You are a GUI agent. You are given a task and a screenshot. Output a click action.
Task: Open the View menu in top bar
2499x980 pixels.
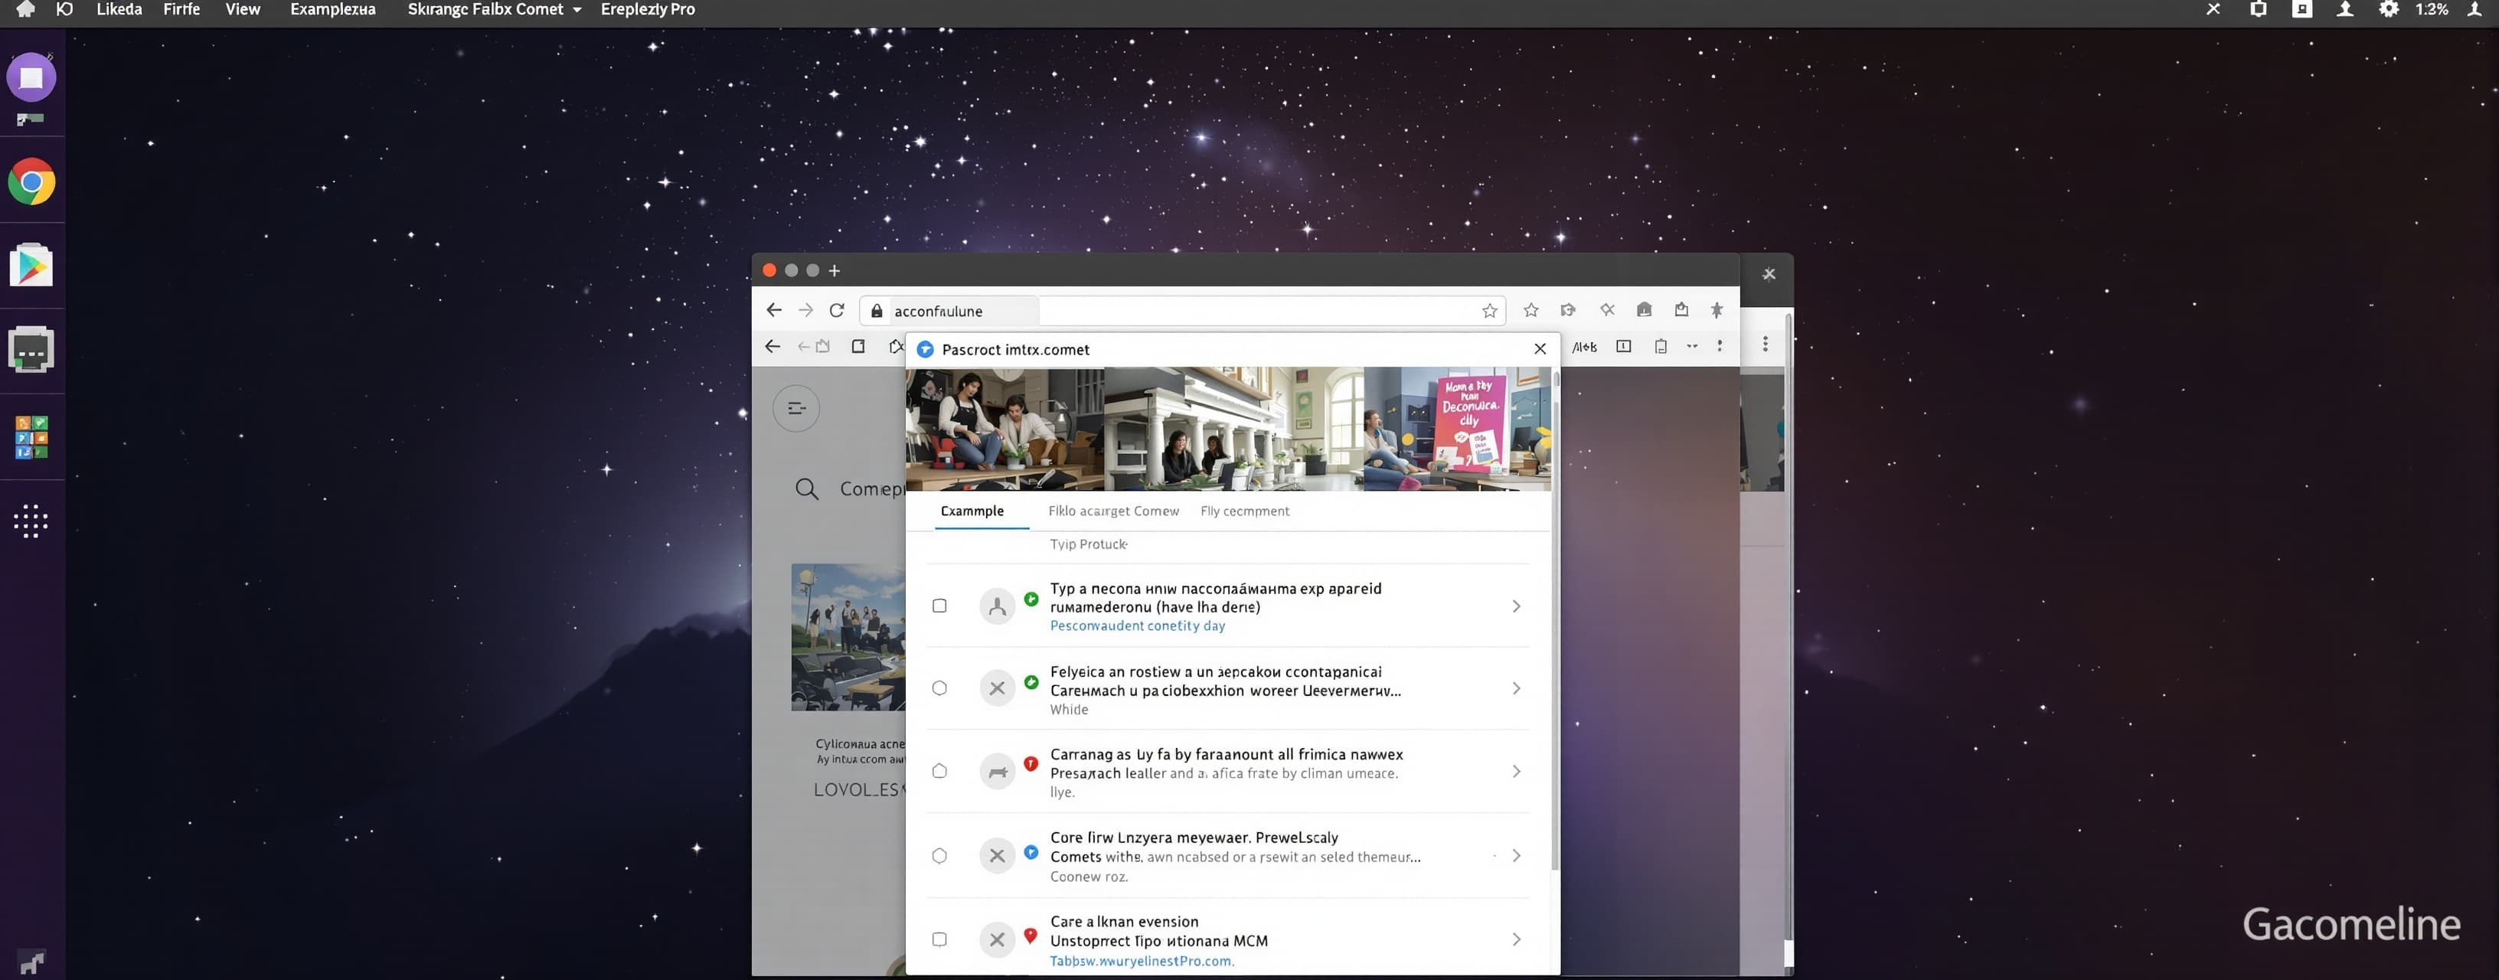(243, 10)
